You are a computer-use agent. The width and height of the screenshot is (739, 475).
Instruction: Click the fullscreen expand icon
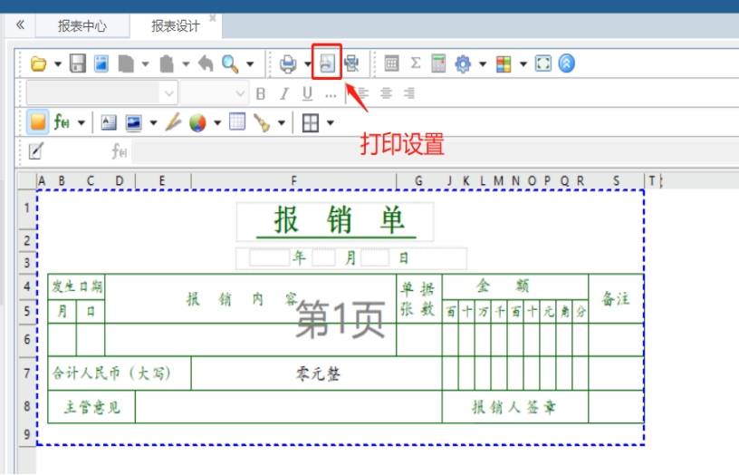click(x=543, y=63)
